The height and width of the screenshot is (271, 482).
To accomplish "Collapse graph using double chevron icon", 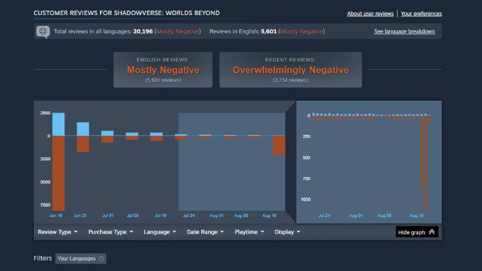I will click(431, 232).
